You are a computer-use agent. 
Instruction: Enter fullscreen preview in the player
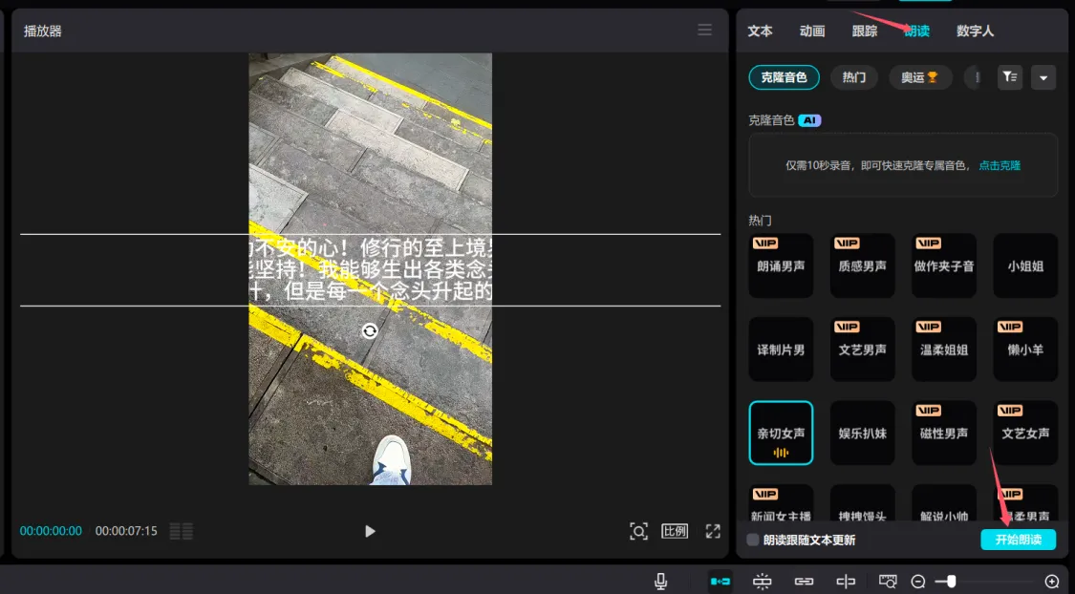(x=712, y=531)
